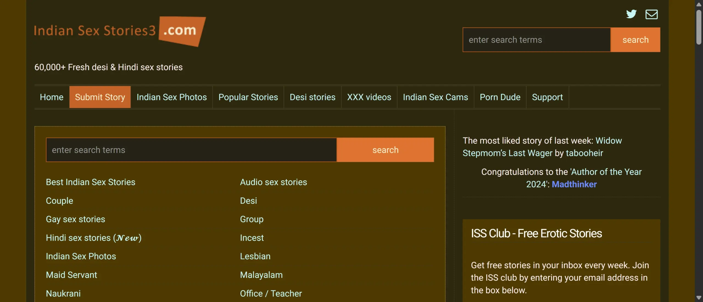
Task: Click the scrollbar up arrow
Action: tap(699, 4)
